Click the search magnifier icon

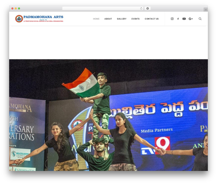[x=200, y=19]
